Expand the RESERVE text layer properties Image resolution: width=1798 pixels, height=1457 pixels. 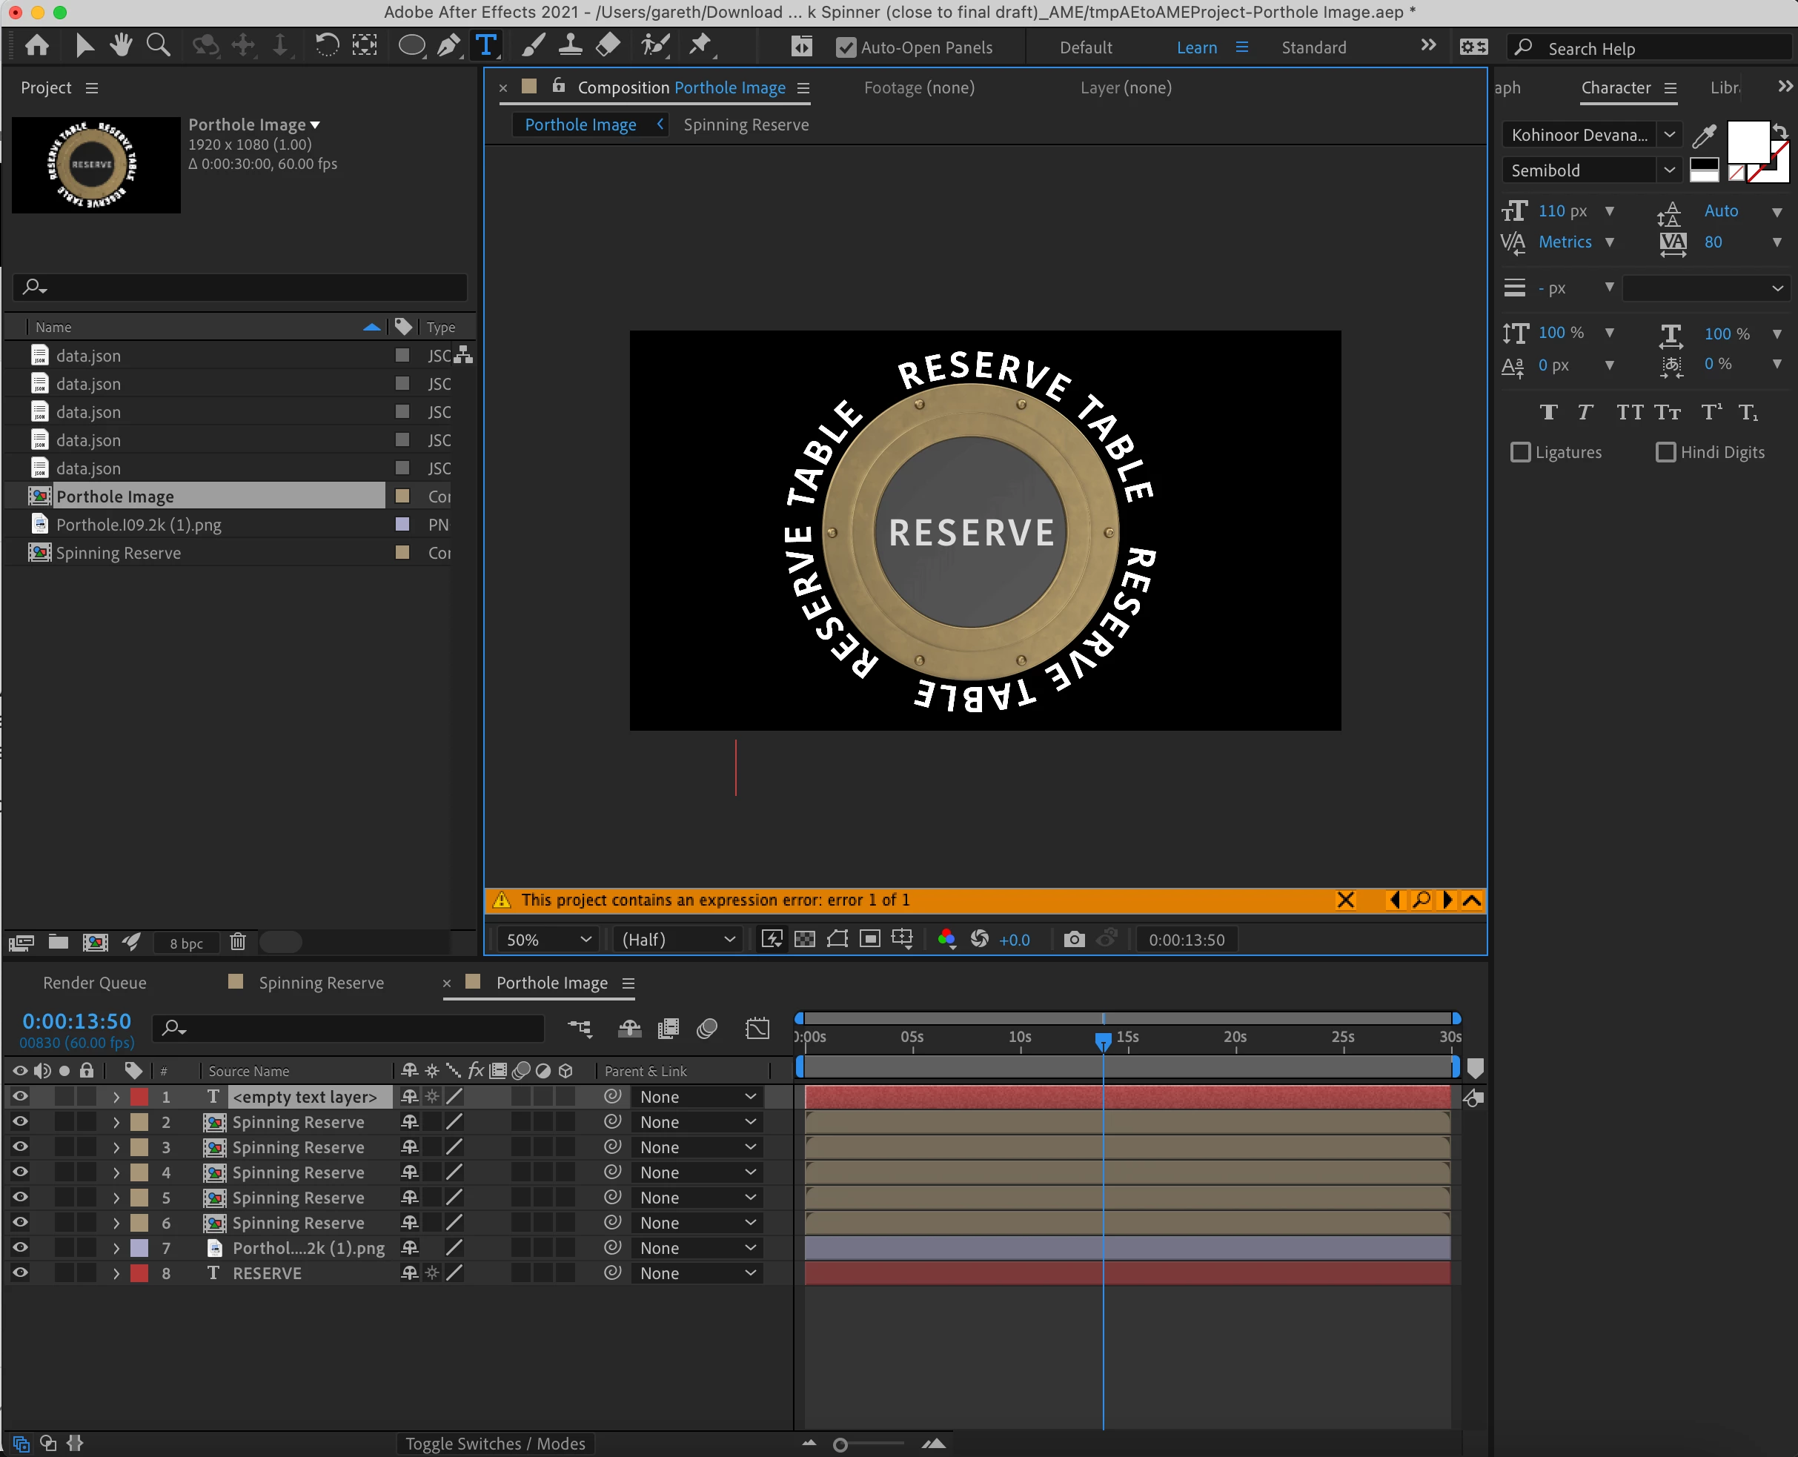click(116, 1273)
